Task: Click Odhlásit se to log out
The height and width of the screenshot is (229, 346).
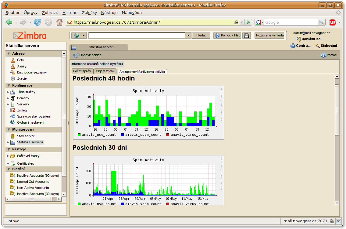Action: point(308,39)
